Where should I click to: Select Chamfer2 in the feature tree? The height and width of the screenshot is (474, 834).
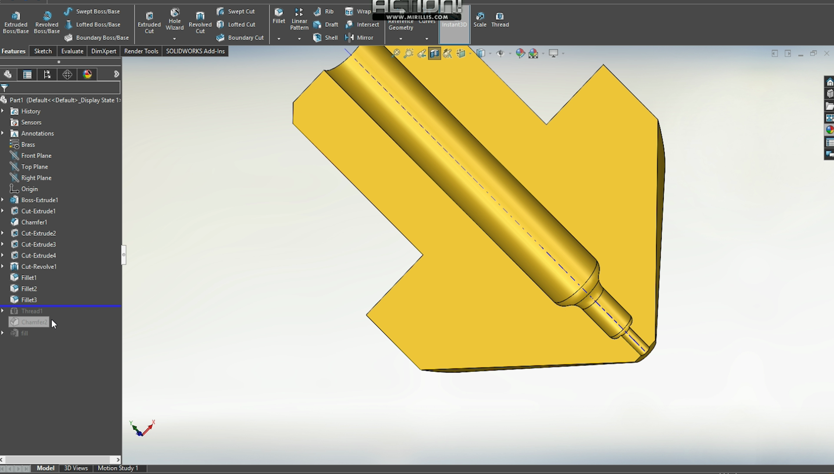(29, 322)
